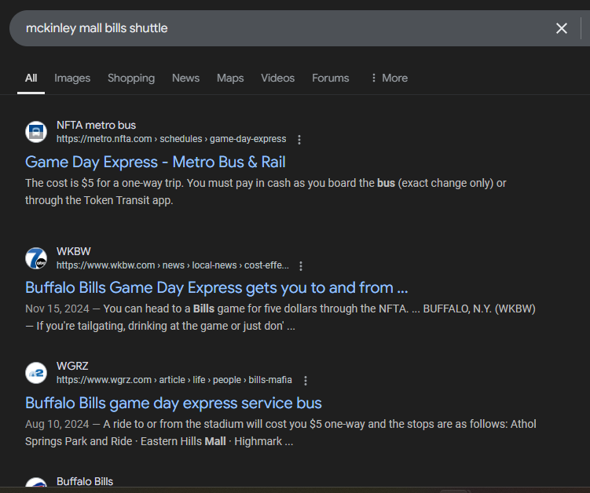This screenshot has width=590, height=493.
Task: Click the WGRZ channel 2 favicon
Action: click(36, 373)
